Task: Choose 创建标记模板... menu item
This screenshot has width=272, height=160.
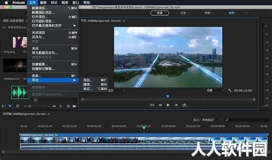Action: (x=53, y=69)
